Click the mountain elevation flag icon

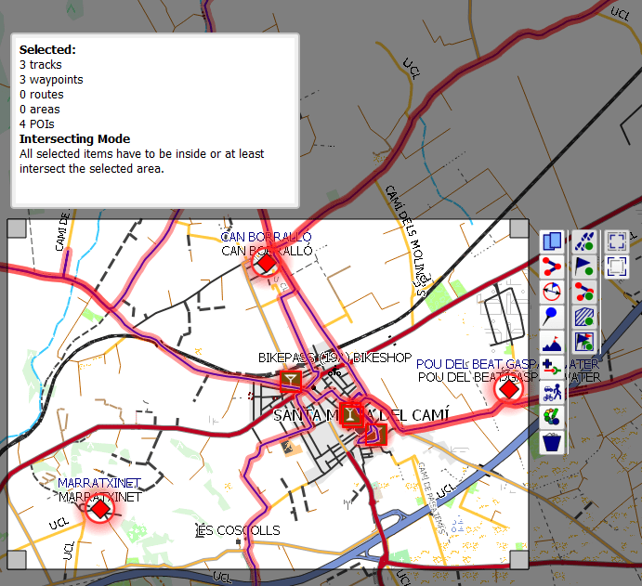click(552, 342)
